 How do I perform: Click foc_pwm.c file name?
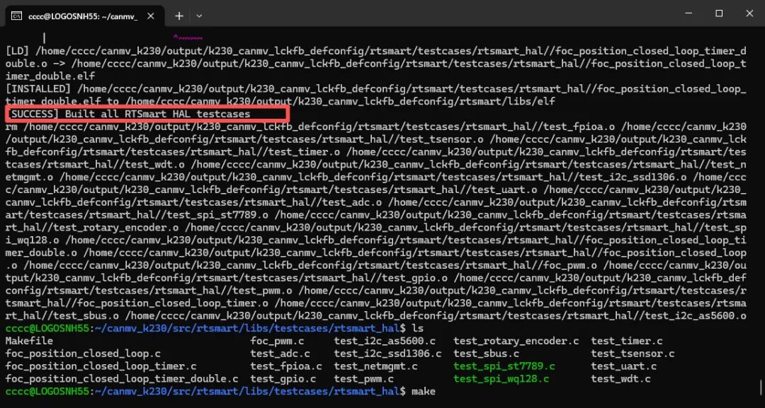pyautogui.click(x=277, y=341)
